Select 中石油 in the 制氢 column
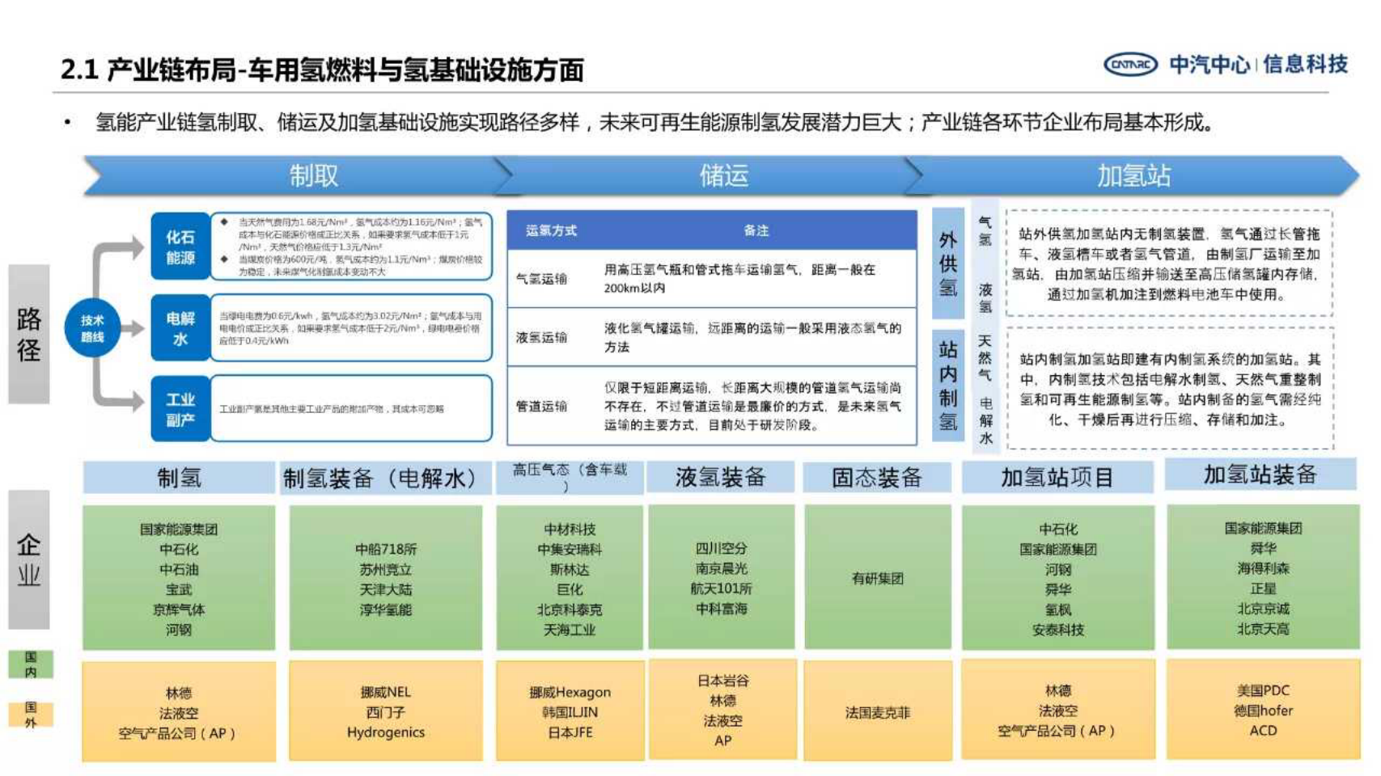This screenshot has height=776, width=1381. coord(179,569)
